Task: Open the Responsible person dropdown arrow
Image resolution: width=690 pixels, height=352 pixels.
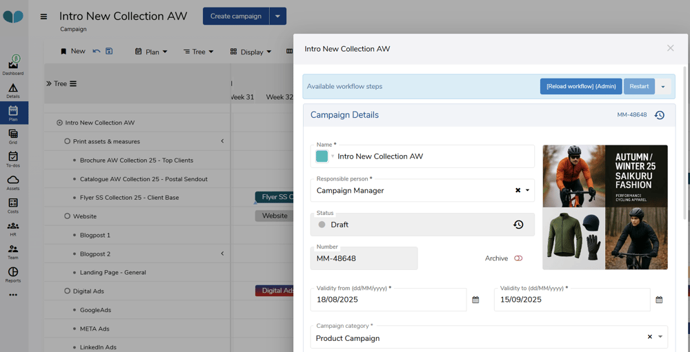Action: (528, 191)
